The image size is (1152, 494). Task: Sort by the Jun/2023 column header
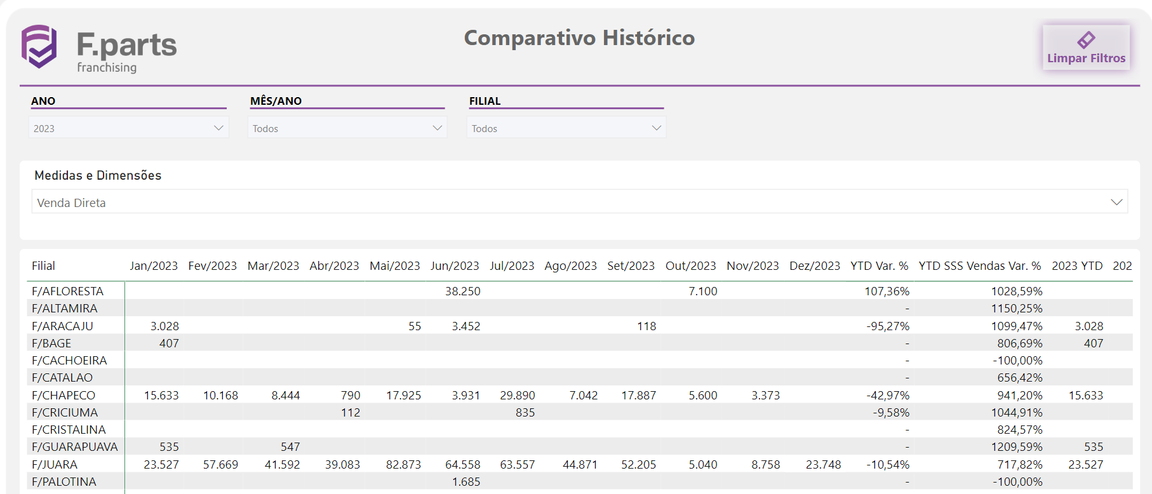tap(455, 265)
